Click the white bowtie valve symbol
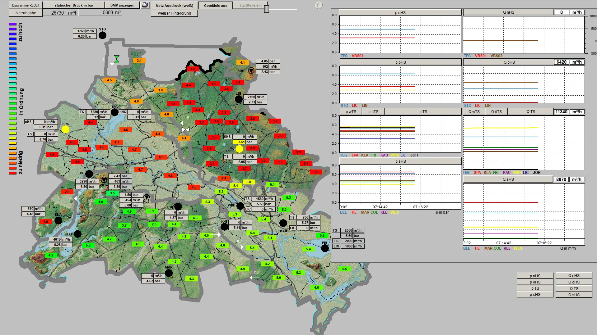597x335 pixels. click(x=186, y=130)
